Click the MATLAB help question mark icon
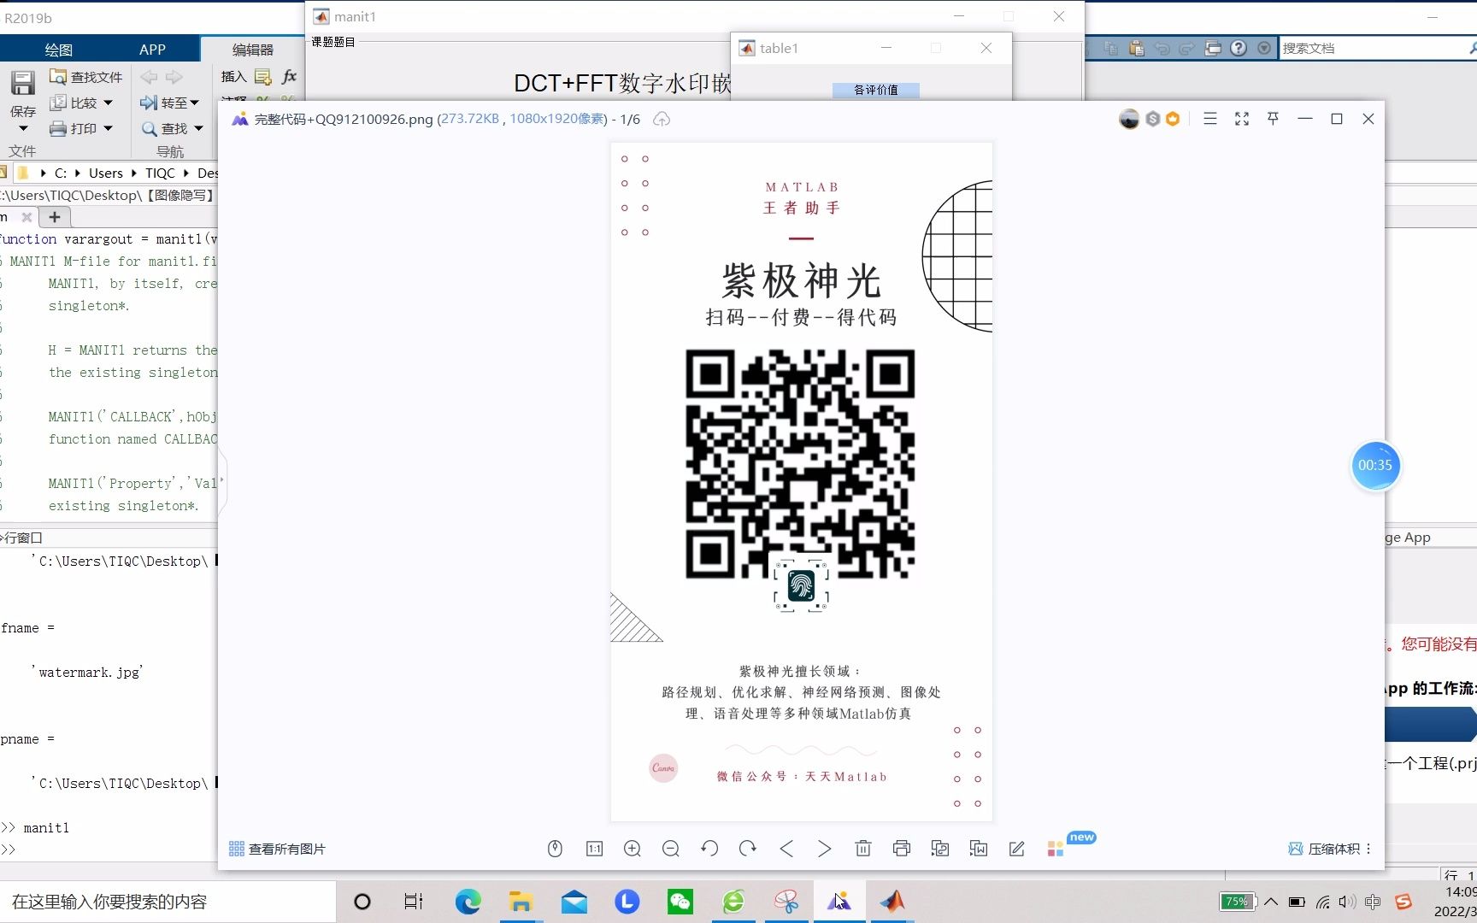This screenshot has height=923, width=1477. [x=1239, y=49]
